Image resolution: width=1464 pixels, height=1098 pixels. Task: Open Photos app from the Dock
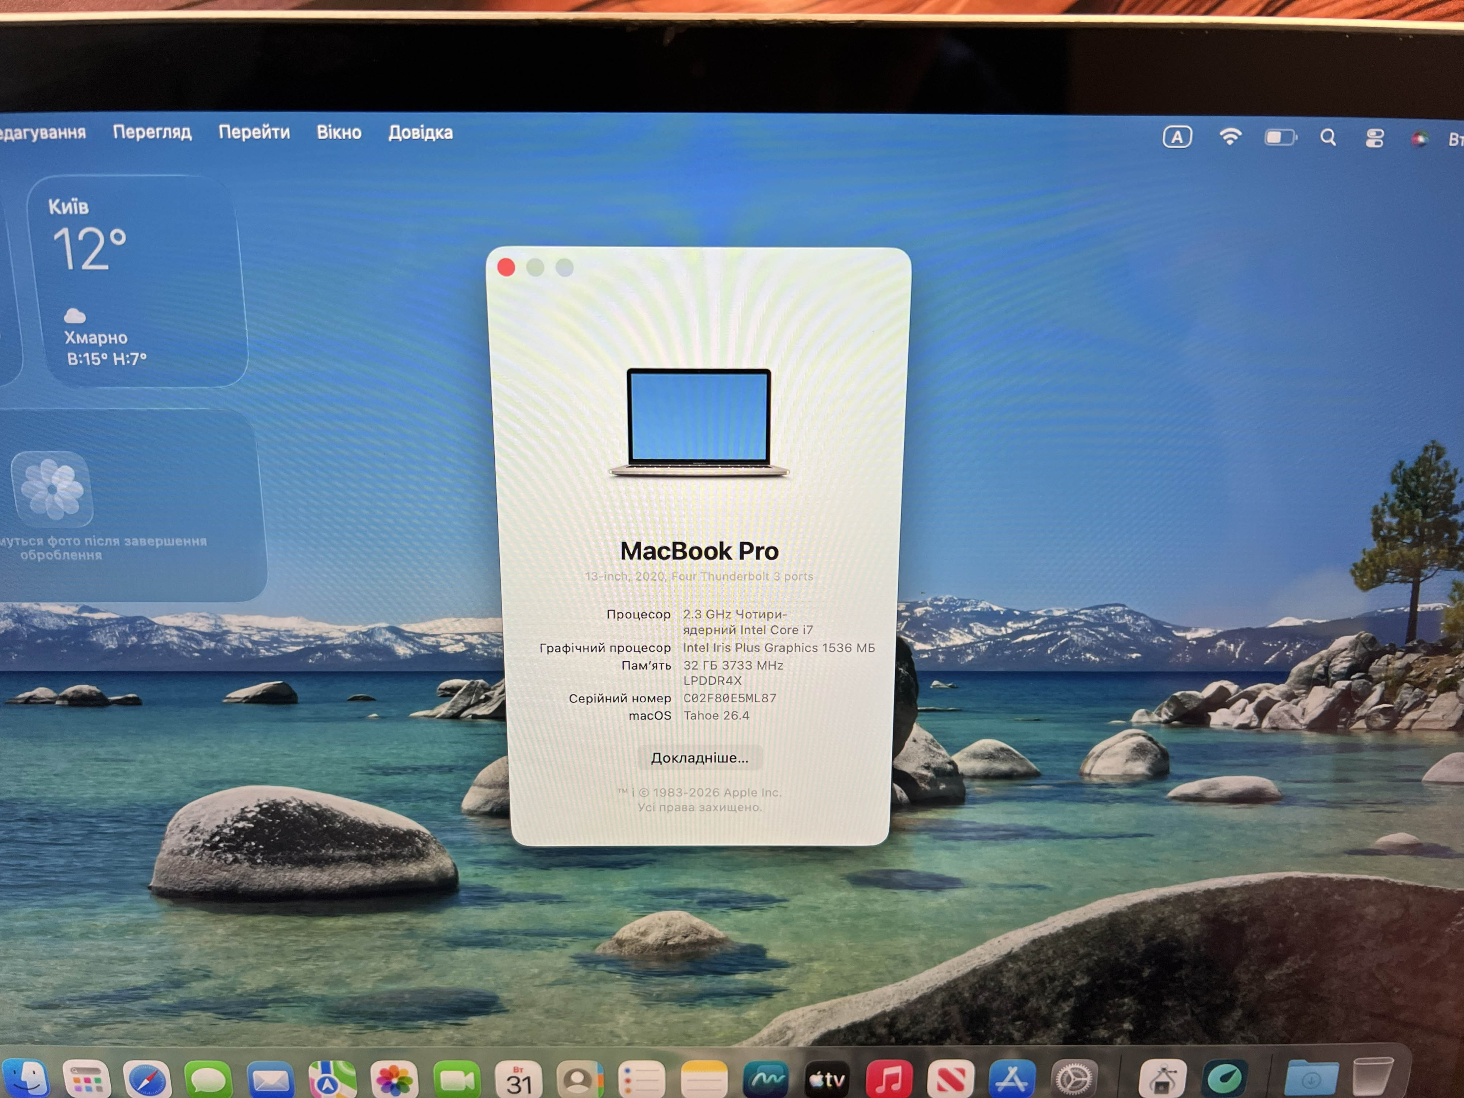pos(394,1080)
